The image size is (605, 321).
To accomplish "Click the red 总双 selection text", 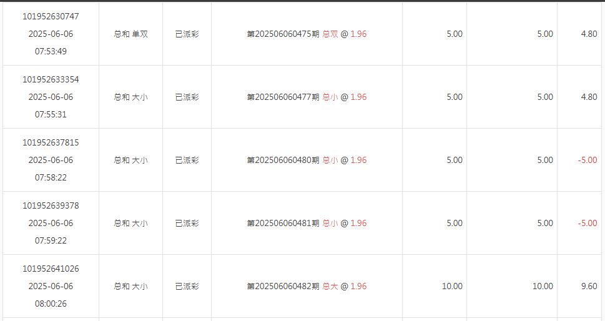I will 330,34.
